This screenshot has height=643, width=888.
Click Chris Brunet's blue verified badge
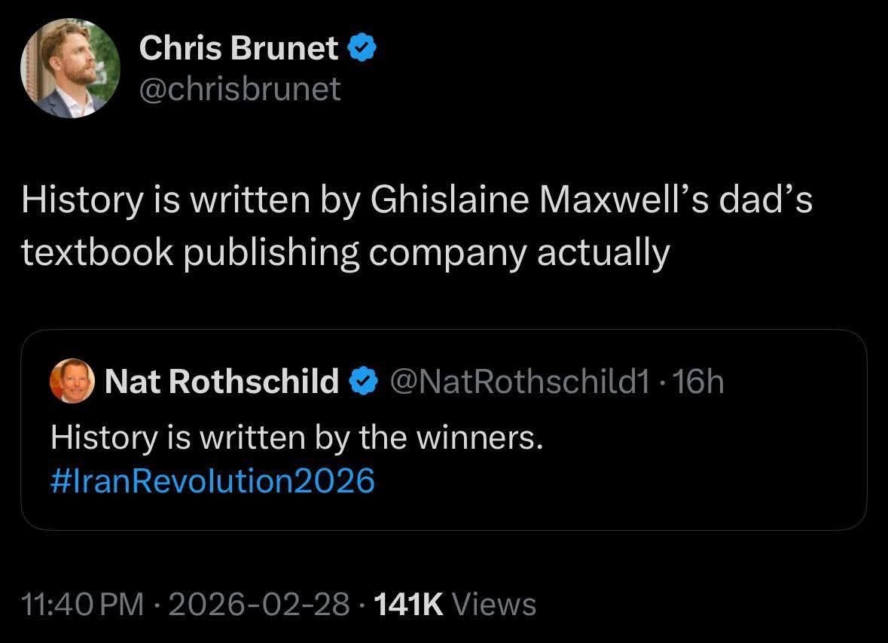click(x=362, y=50)
